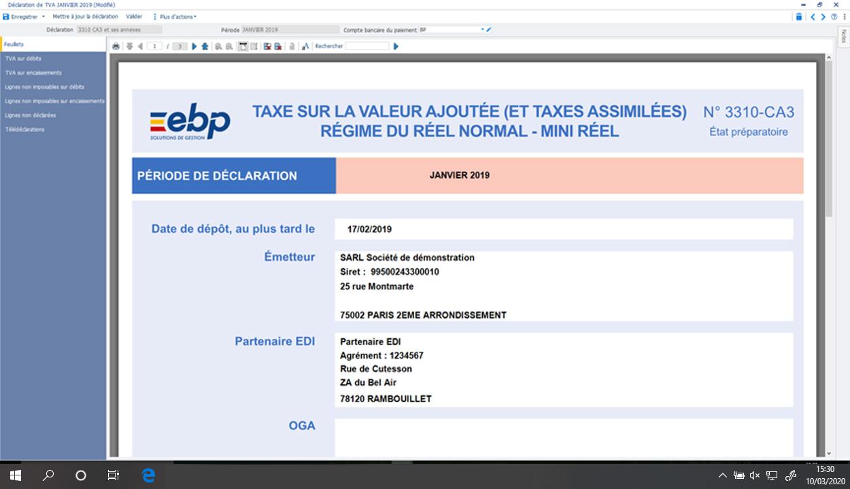Go to the next page with the blue arrow

click(x=194, y=46)
